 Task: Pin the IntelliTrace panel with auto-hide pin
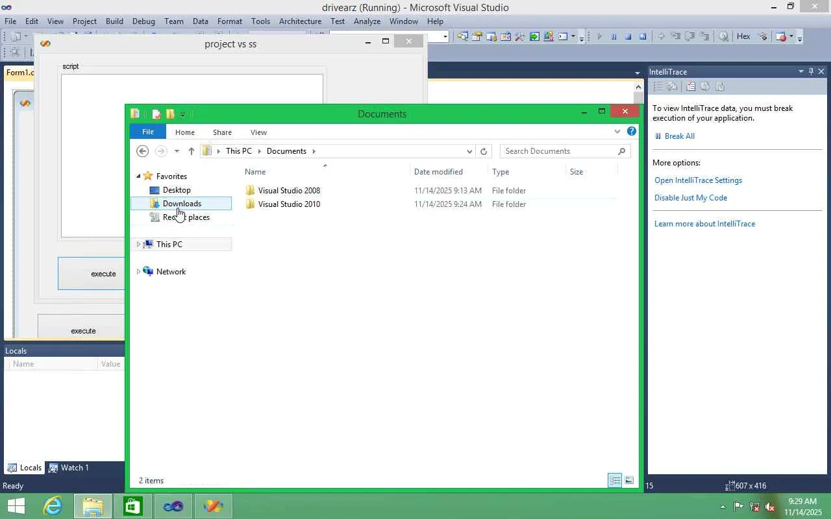pyautogui.click(x=811, y=71)
